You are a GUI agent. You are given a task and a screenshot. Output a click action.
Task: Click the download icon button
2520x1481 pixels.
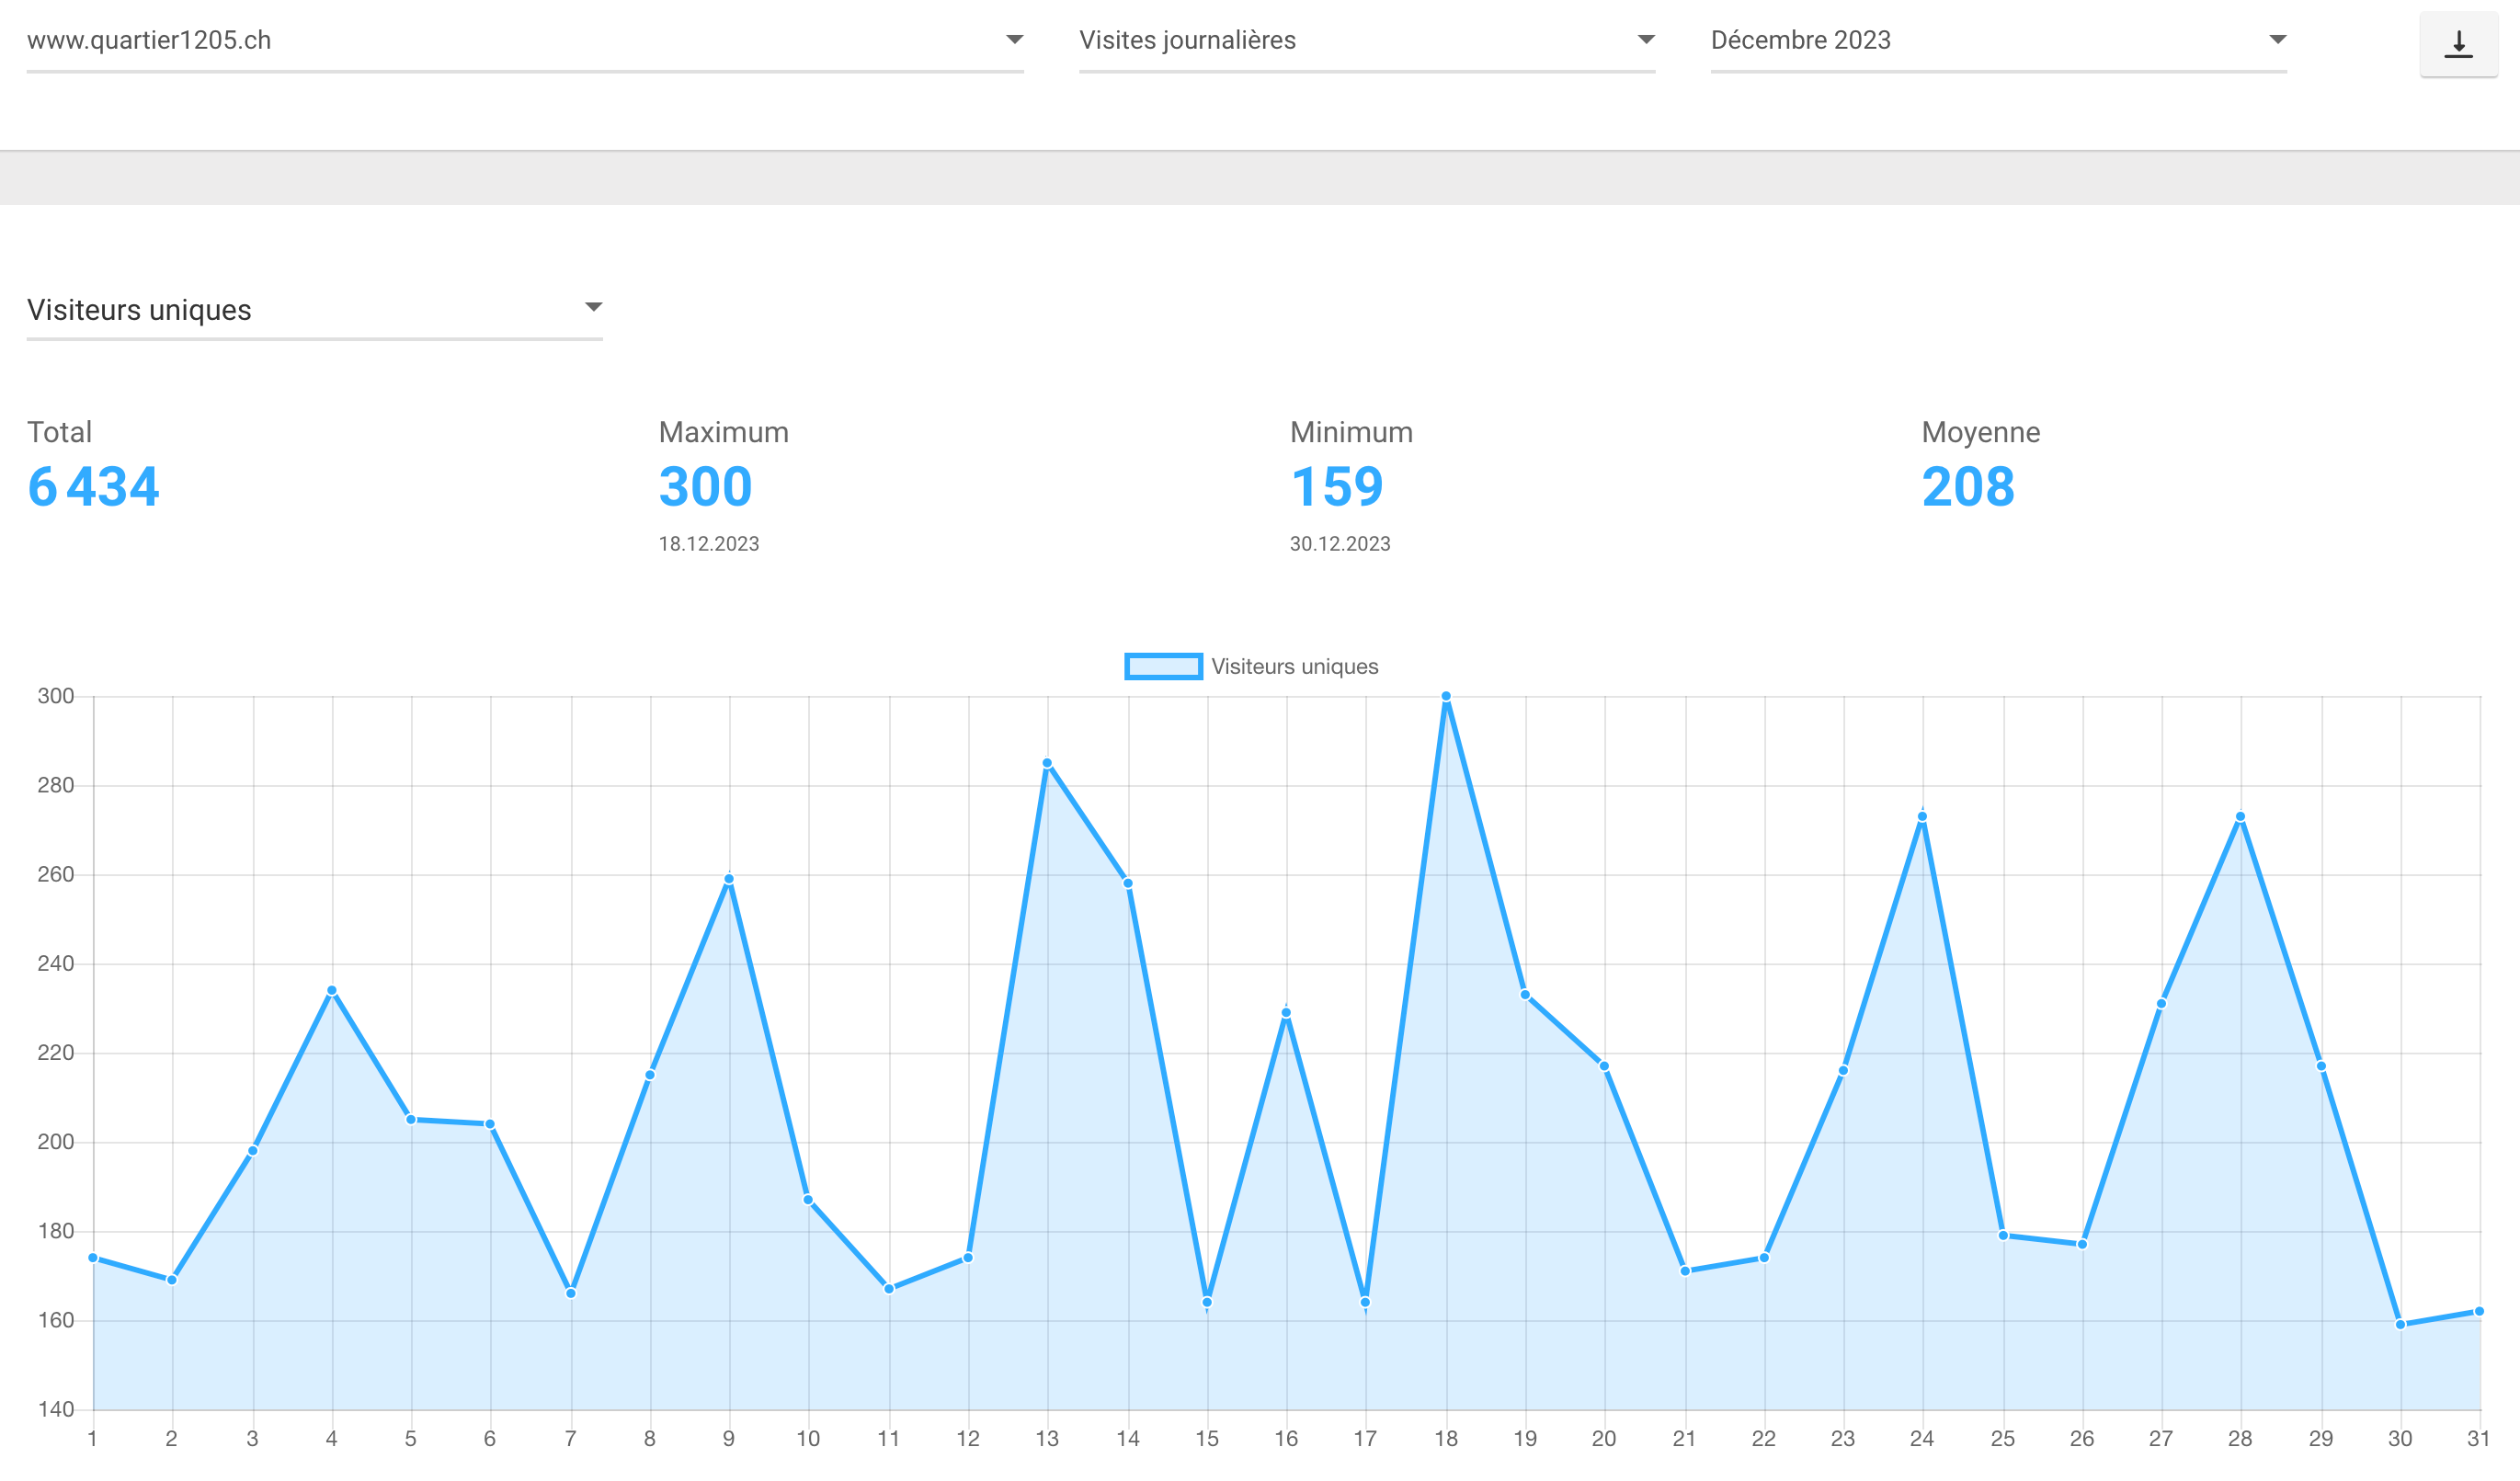point(2458,44)
